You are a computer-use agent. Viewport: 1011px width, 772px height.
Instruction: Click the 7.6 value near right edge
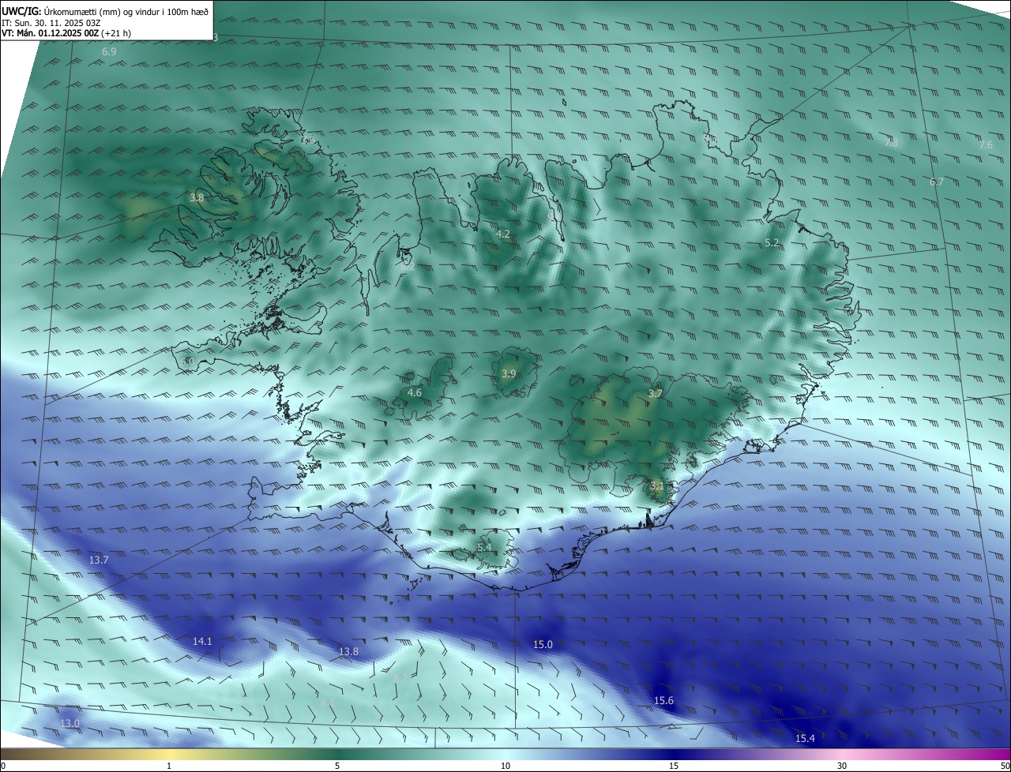click(986, 145)
